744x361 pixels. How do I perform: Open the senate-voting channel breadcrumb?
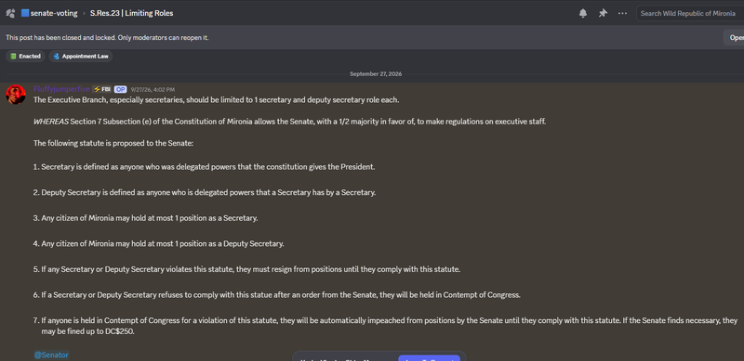49,13
